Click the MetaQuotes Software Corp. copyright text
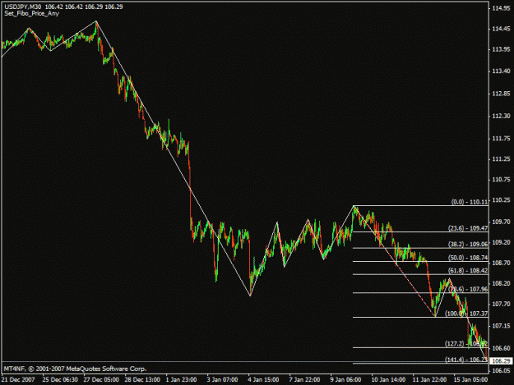The image size is (514, 385). tap(75, 369)
